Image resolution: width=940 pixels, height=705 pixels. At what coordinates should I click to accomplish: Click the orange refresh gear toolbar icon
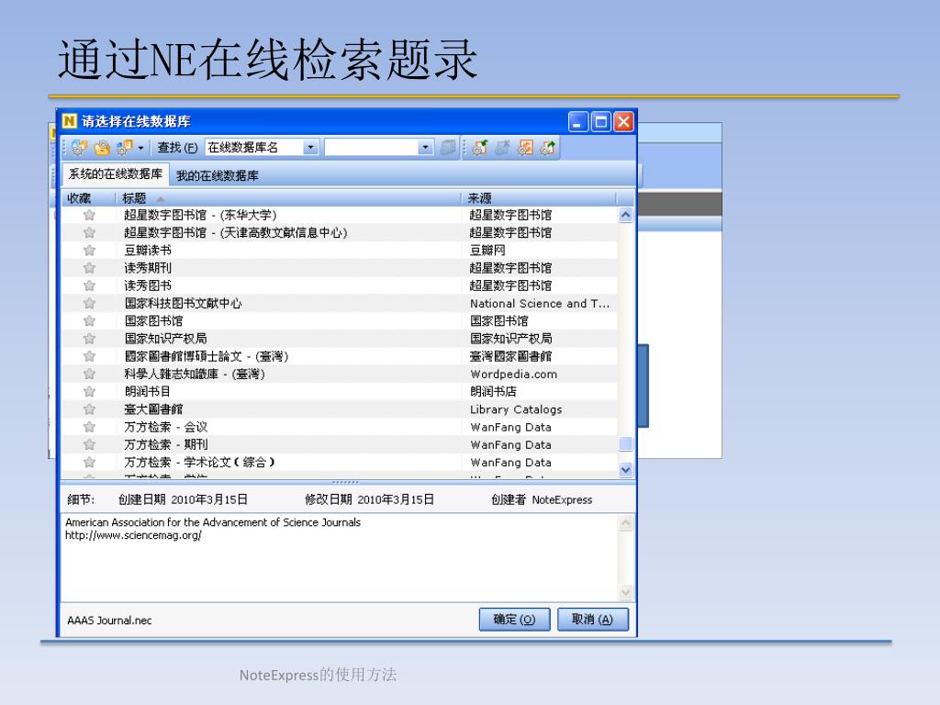coord(525,148)
